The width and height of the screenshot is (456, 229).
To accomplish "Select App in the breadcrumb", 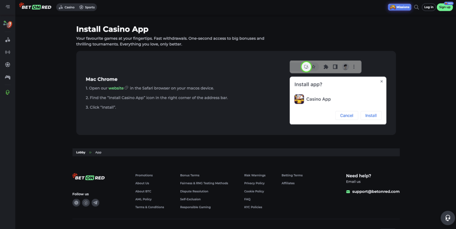I will tap(98, 152).
